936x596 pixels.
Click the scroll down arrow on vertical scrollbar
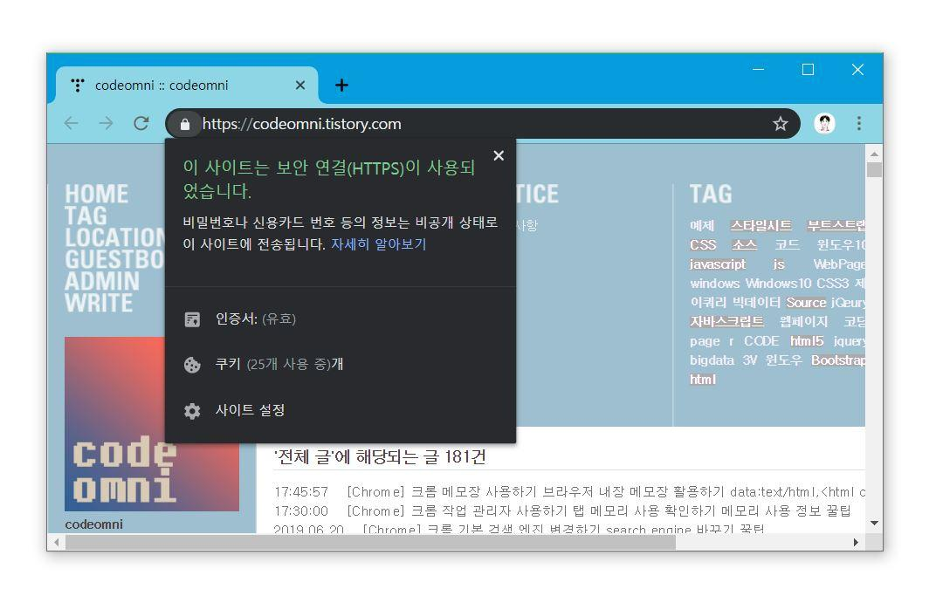(874, 524)
